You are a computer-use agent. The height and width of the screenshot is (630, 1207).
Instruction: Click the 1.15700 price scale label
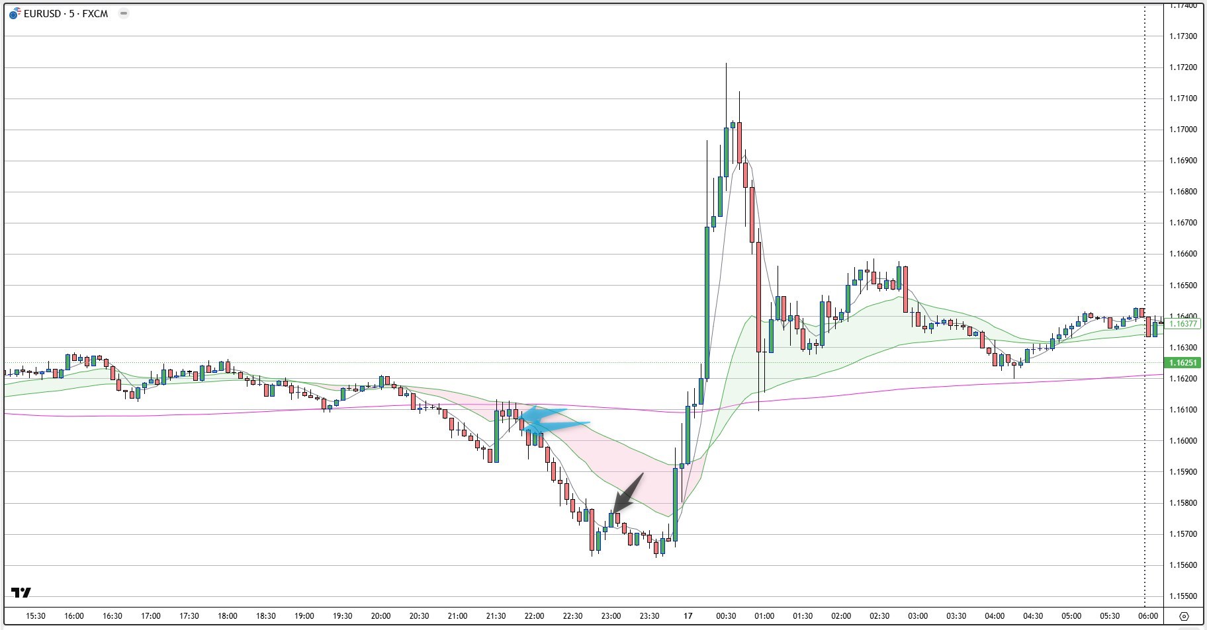pyautogui.click(x=1183, y=534)
